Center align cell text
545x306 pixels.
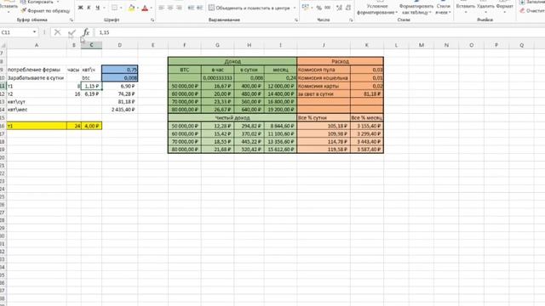tap(170, 8)
